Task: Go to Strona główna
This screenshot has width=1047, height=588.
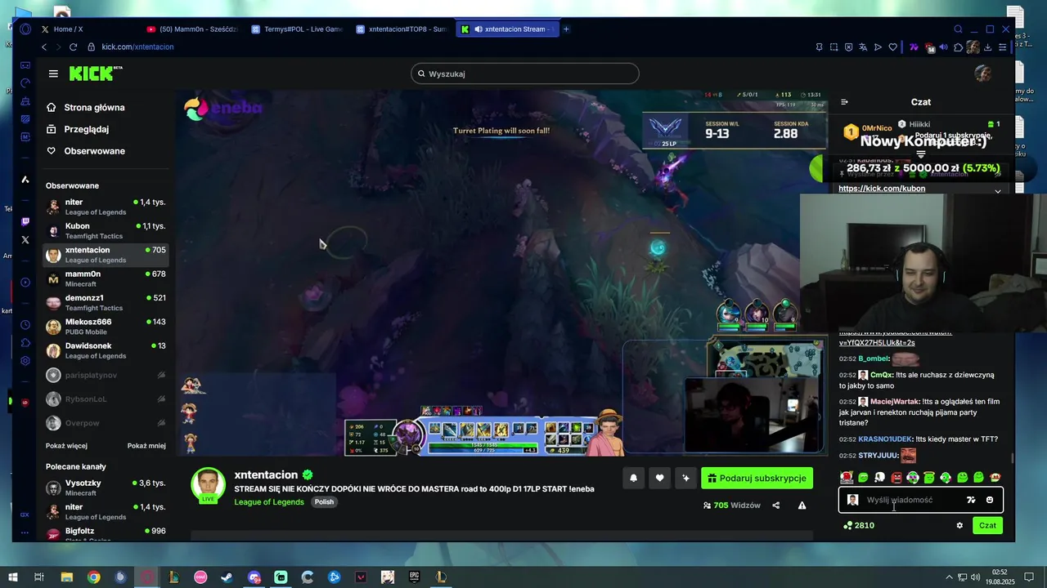Action: [x=86, y=108]
